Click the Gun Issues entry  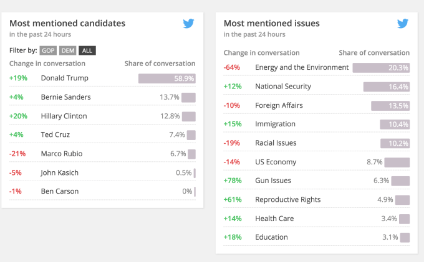pos(273,181)
